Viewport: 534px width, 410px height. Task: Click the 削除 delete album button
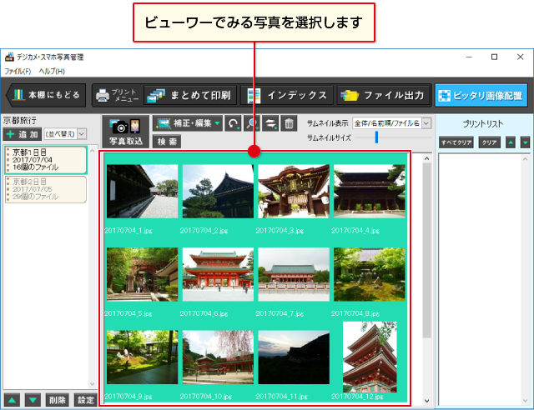pos(58,400)
